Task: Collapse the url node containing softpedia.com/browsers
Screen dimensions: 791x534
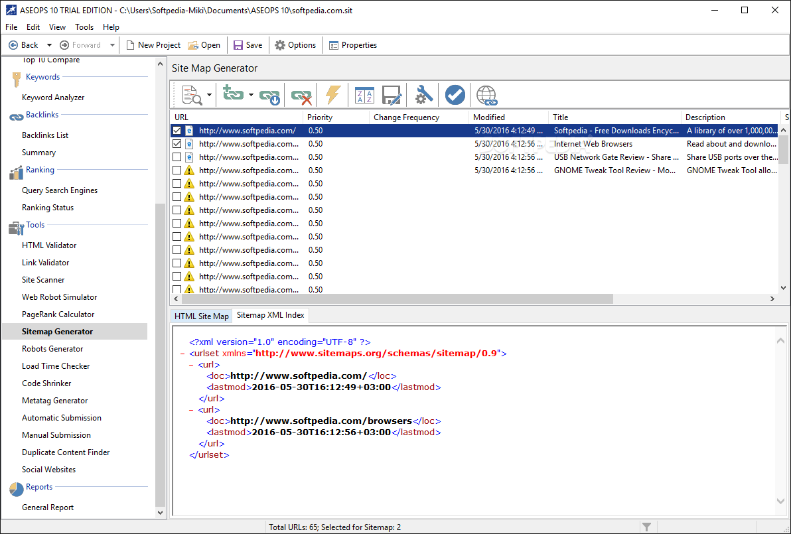Action: pyautogui.click(x=191, y=410)
